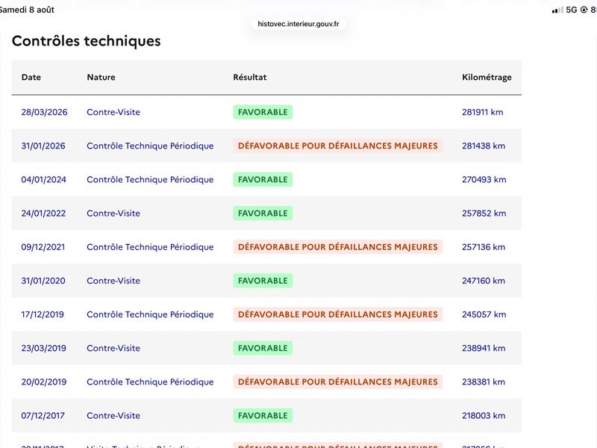This screenshot has width=597, height=448.
Task: Open the 17/12/2019 Contrôle Technique Périodique entry
Action: coord(150,314)
